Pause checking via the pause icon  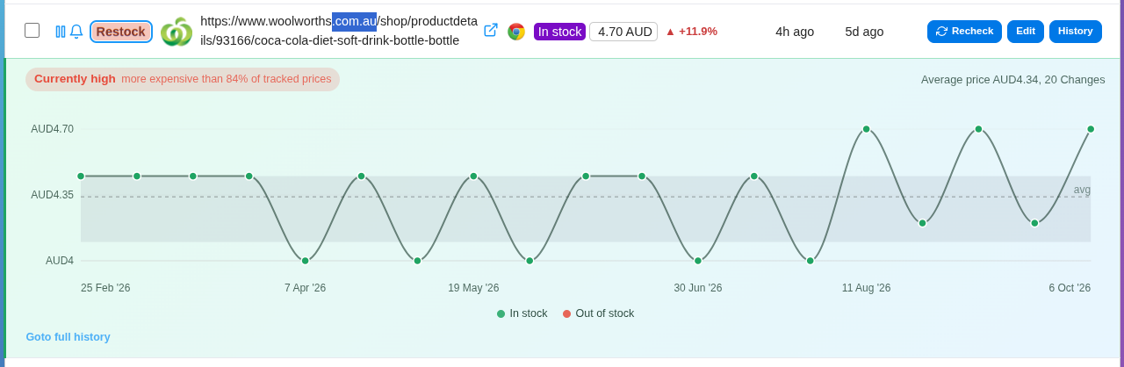pos(61,32)
